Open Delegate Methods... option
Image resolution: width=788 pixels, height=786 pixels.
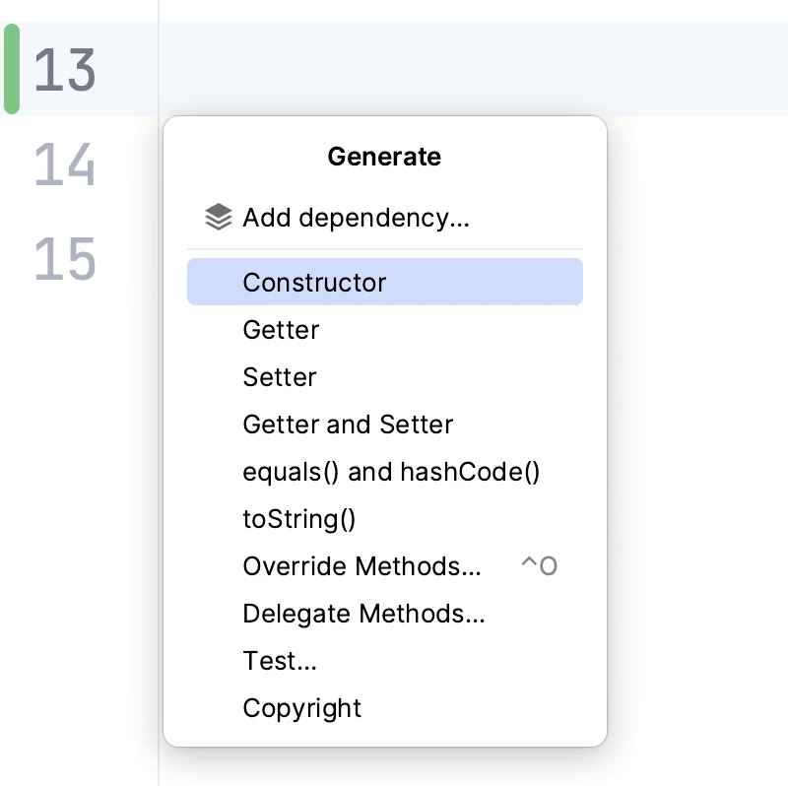363,614
